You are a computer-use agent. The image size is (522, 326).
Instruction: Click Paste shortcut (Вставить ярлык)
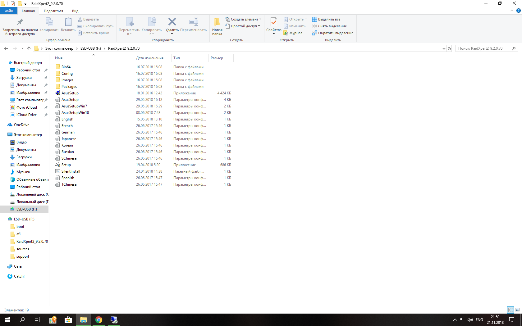click(93, 33)
